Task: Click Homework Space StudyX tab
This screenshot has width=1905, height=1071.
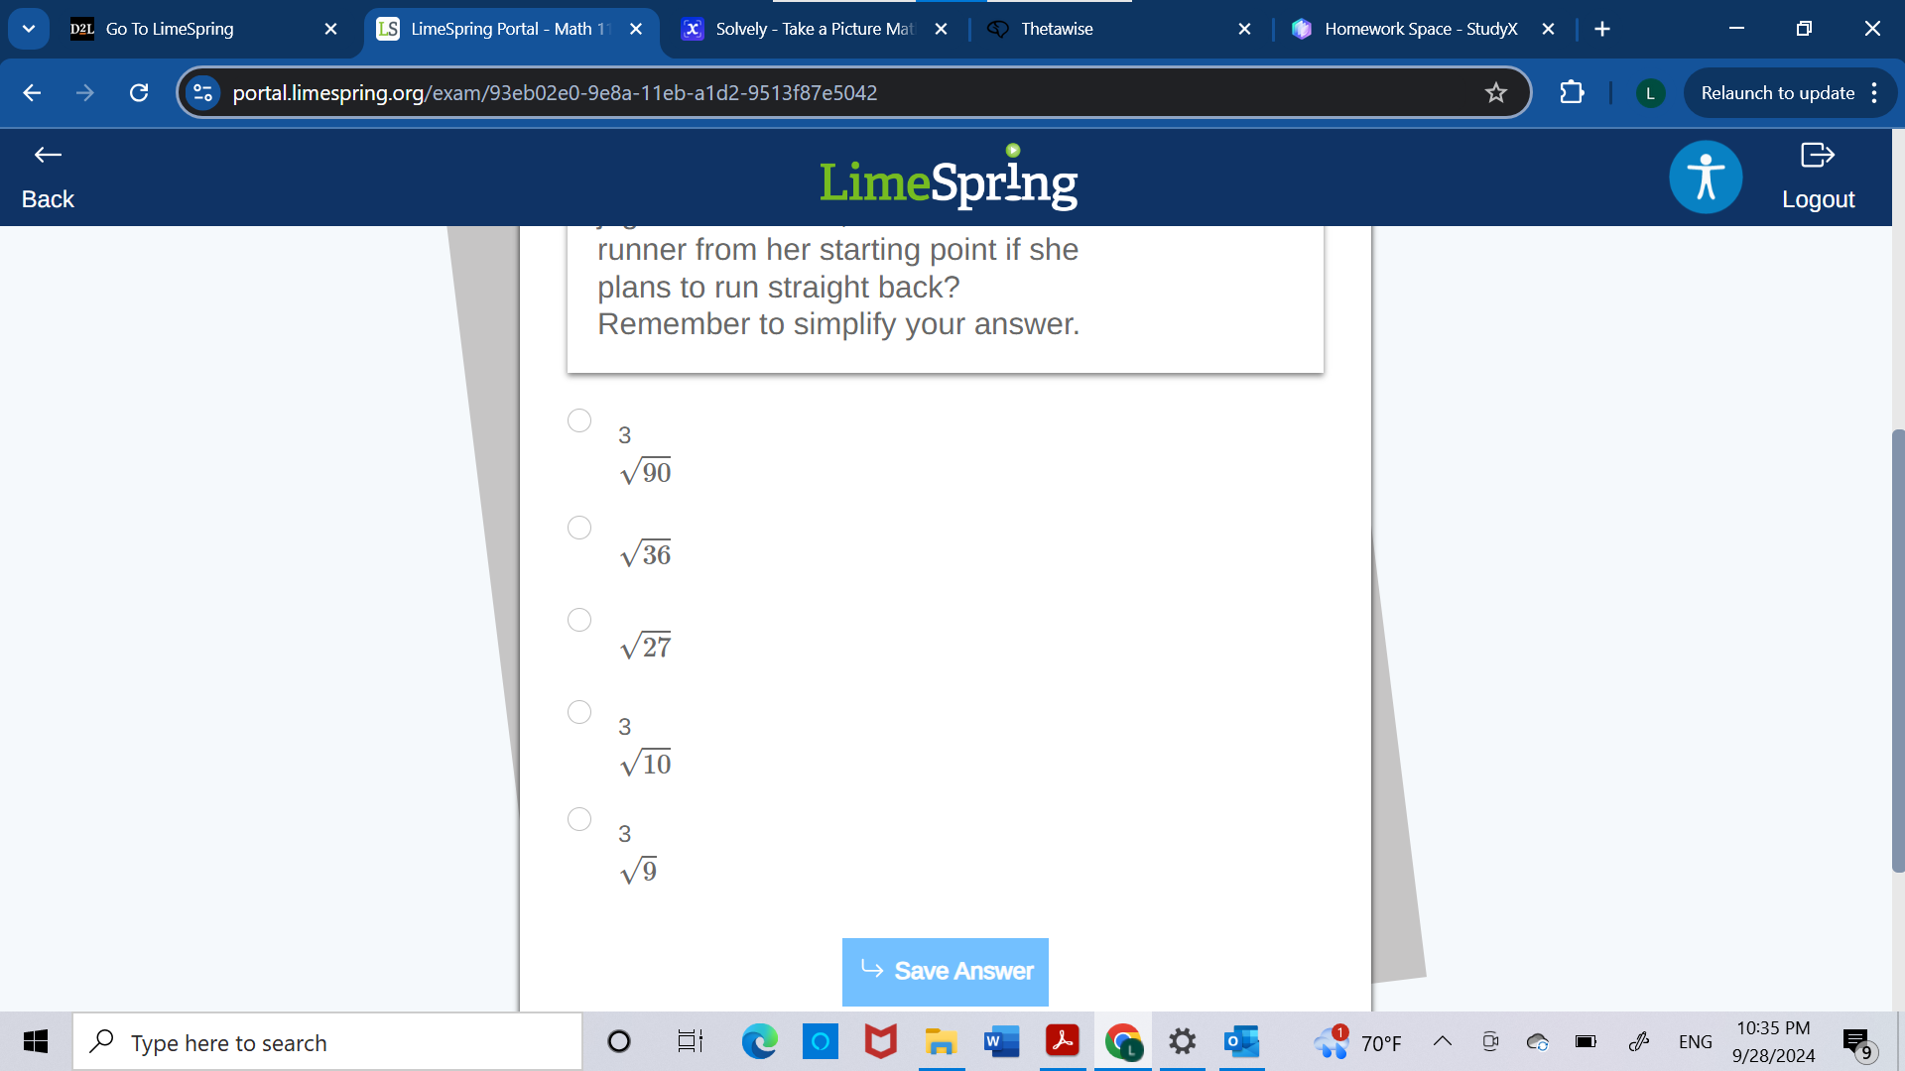Action: click(x=1418, y=29)
